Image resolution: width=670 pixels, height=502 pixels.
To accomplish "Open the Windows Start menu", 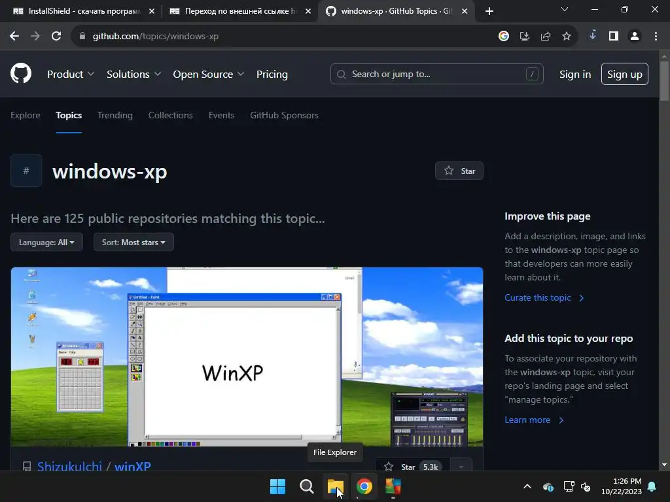I will click(x=277, y=486).
